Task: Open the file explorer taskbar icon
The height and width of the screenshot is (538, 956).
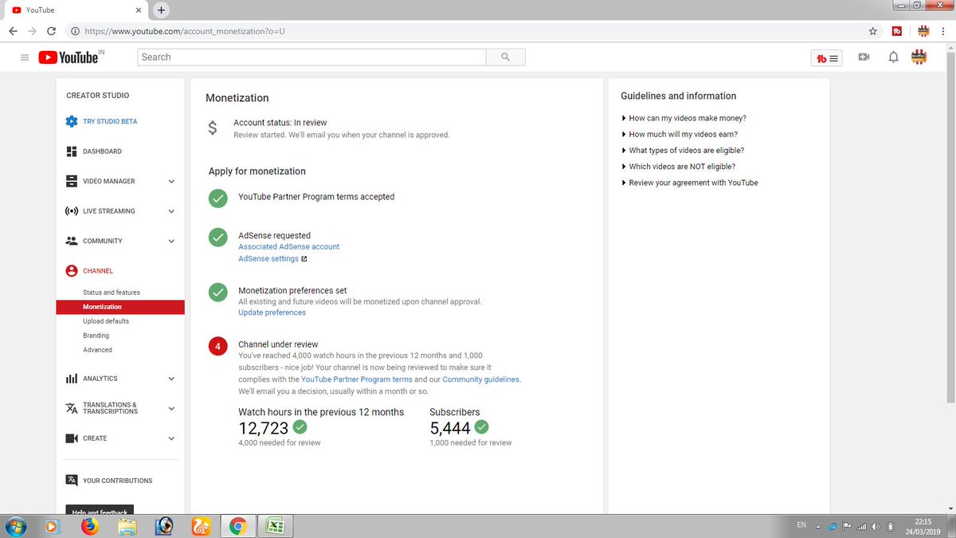Action: click(x=126, y=526)
